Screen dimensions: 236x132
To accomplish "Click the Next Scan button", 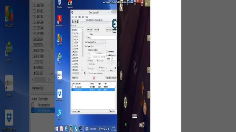I will pos(97,30).
